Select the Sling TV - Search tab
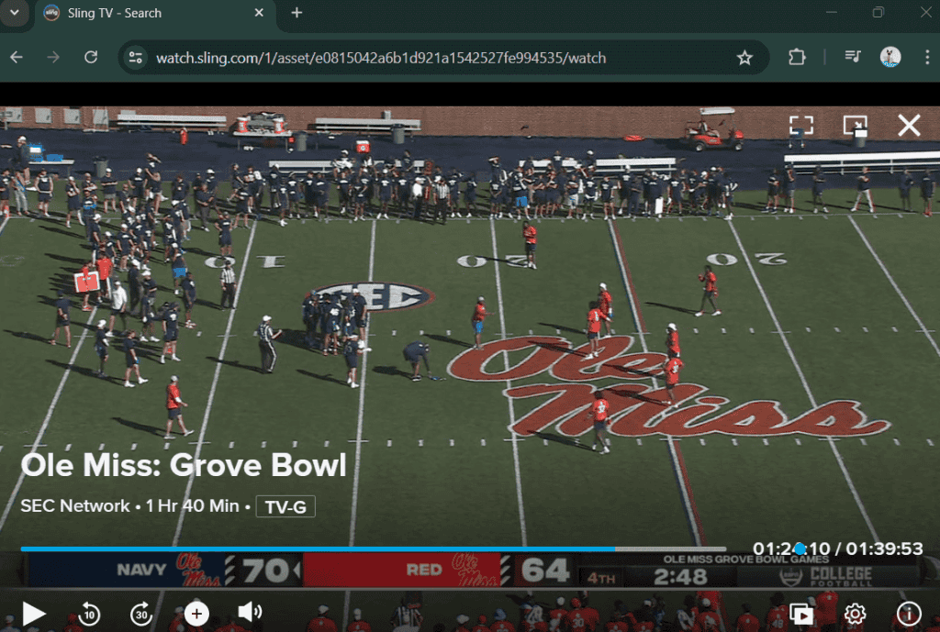 pos(156,13)
